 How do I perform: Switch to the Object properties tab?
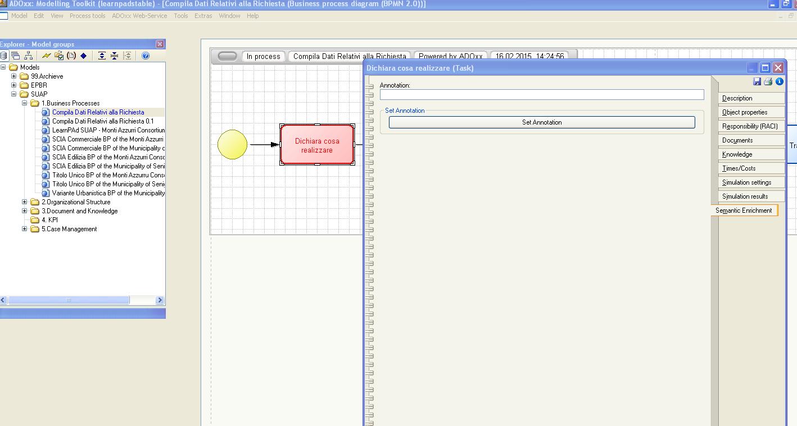coord(751,112)
